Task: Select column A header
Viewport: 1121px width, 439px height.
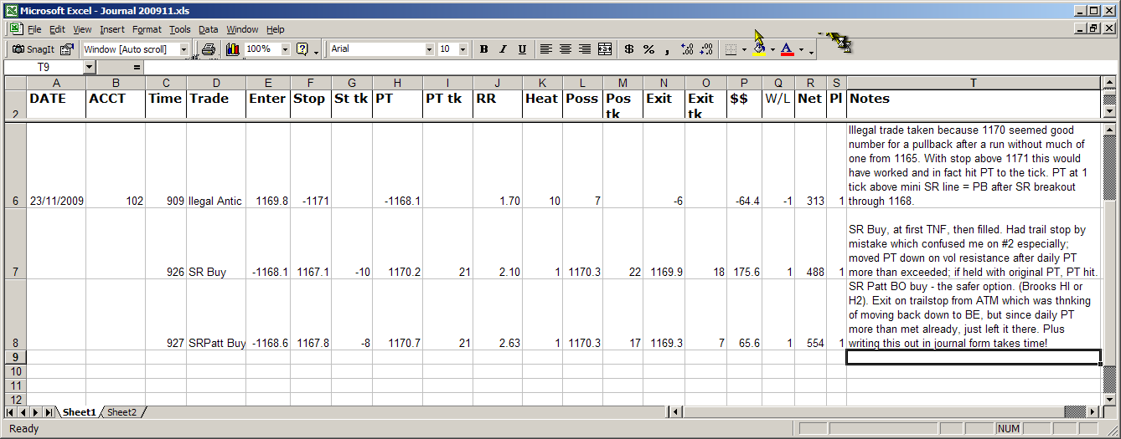Action: point(56,83)
